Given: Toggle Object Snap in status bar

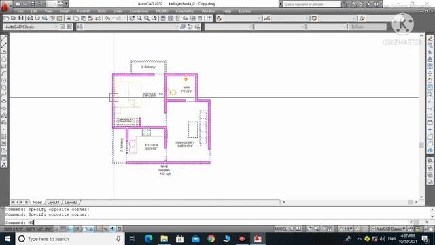Looking at the screenshot, I should click(x=84, y=229).
